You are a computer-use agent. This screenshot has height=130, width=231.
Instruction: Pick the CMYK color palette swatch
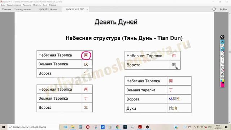point(222,81)
